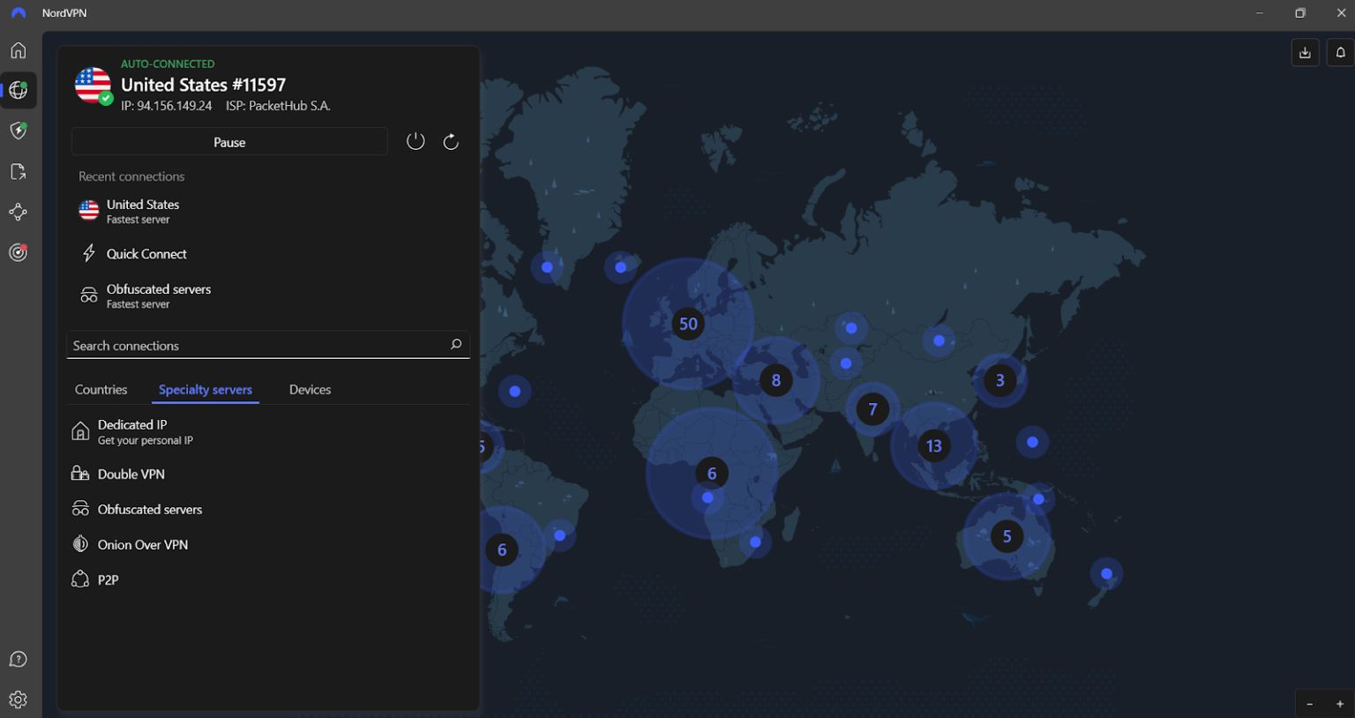The width and height of the screenshot is (1355, 718).
Task: Click the downloads icon at top right
Action: click(x=1305, y=52)
